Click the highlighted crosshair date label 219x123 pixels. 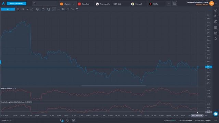click(x=197, y=115)
